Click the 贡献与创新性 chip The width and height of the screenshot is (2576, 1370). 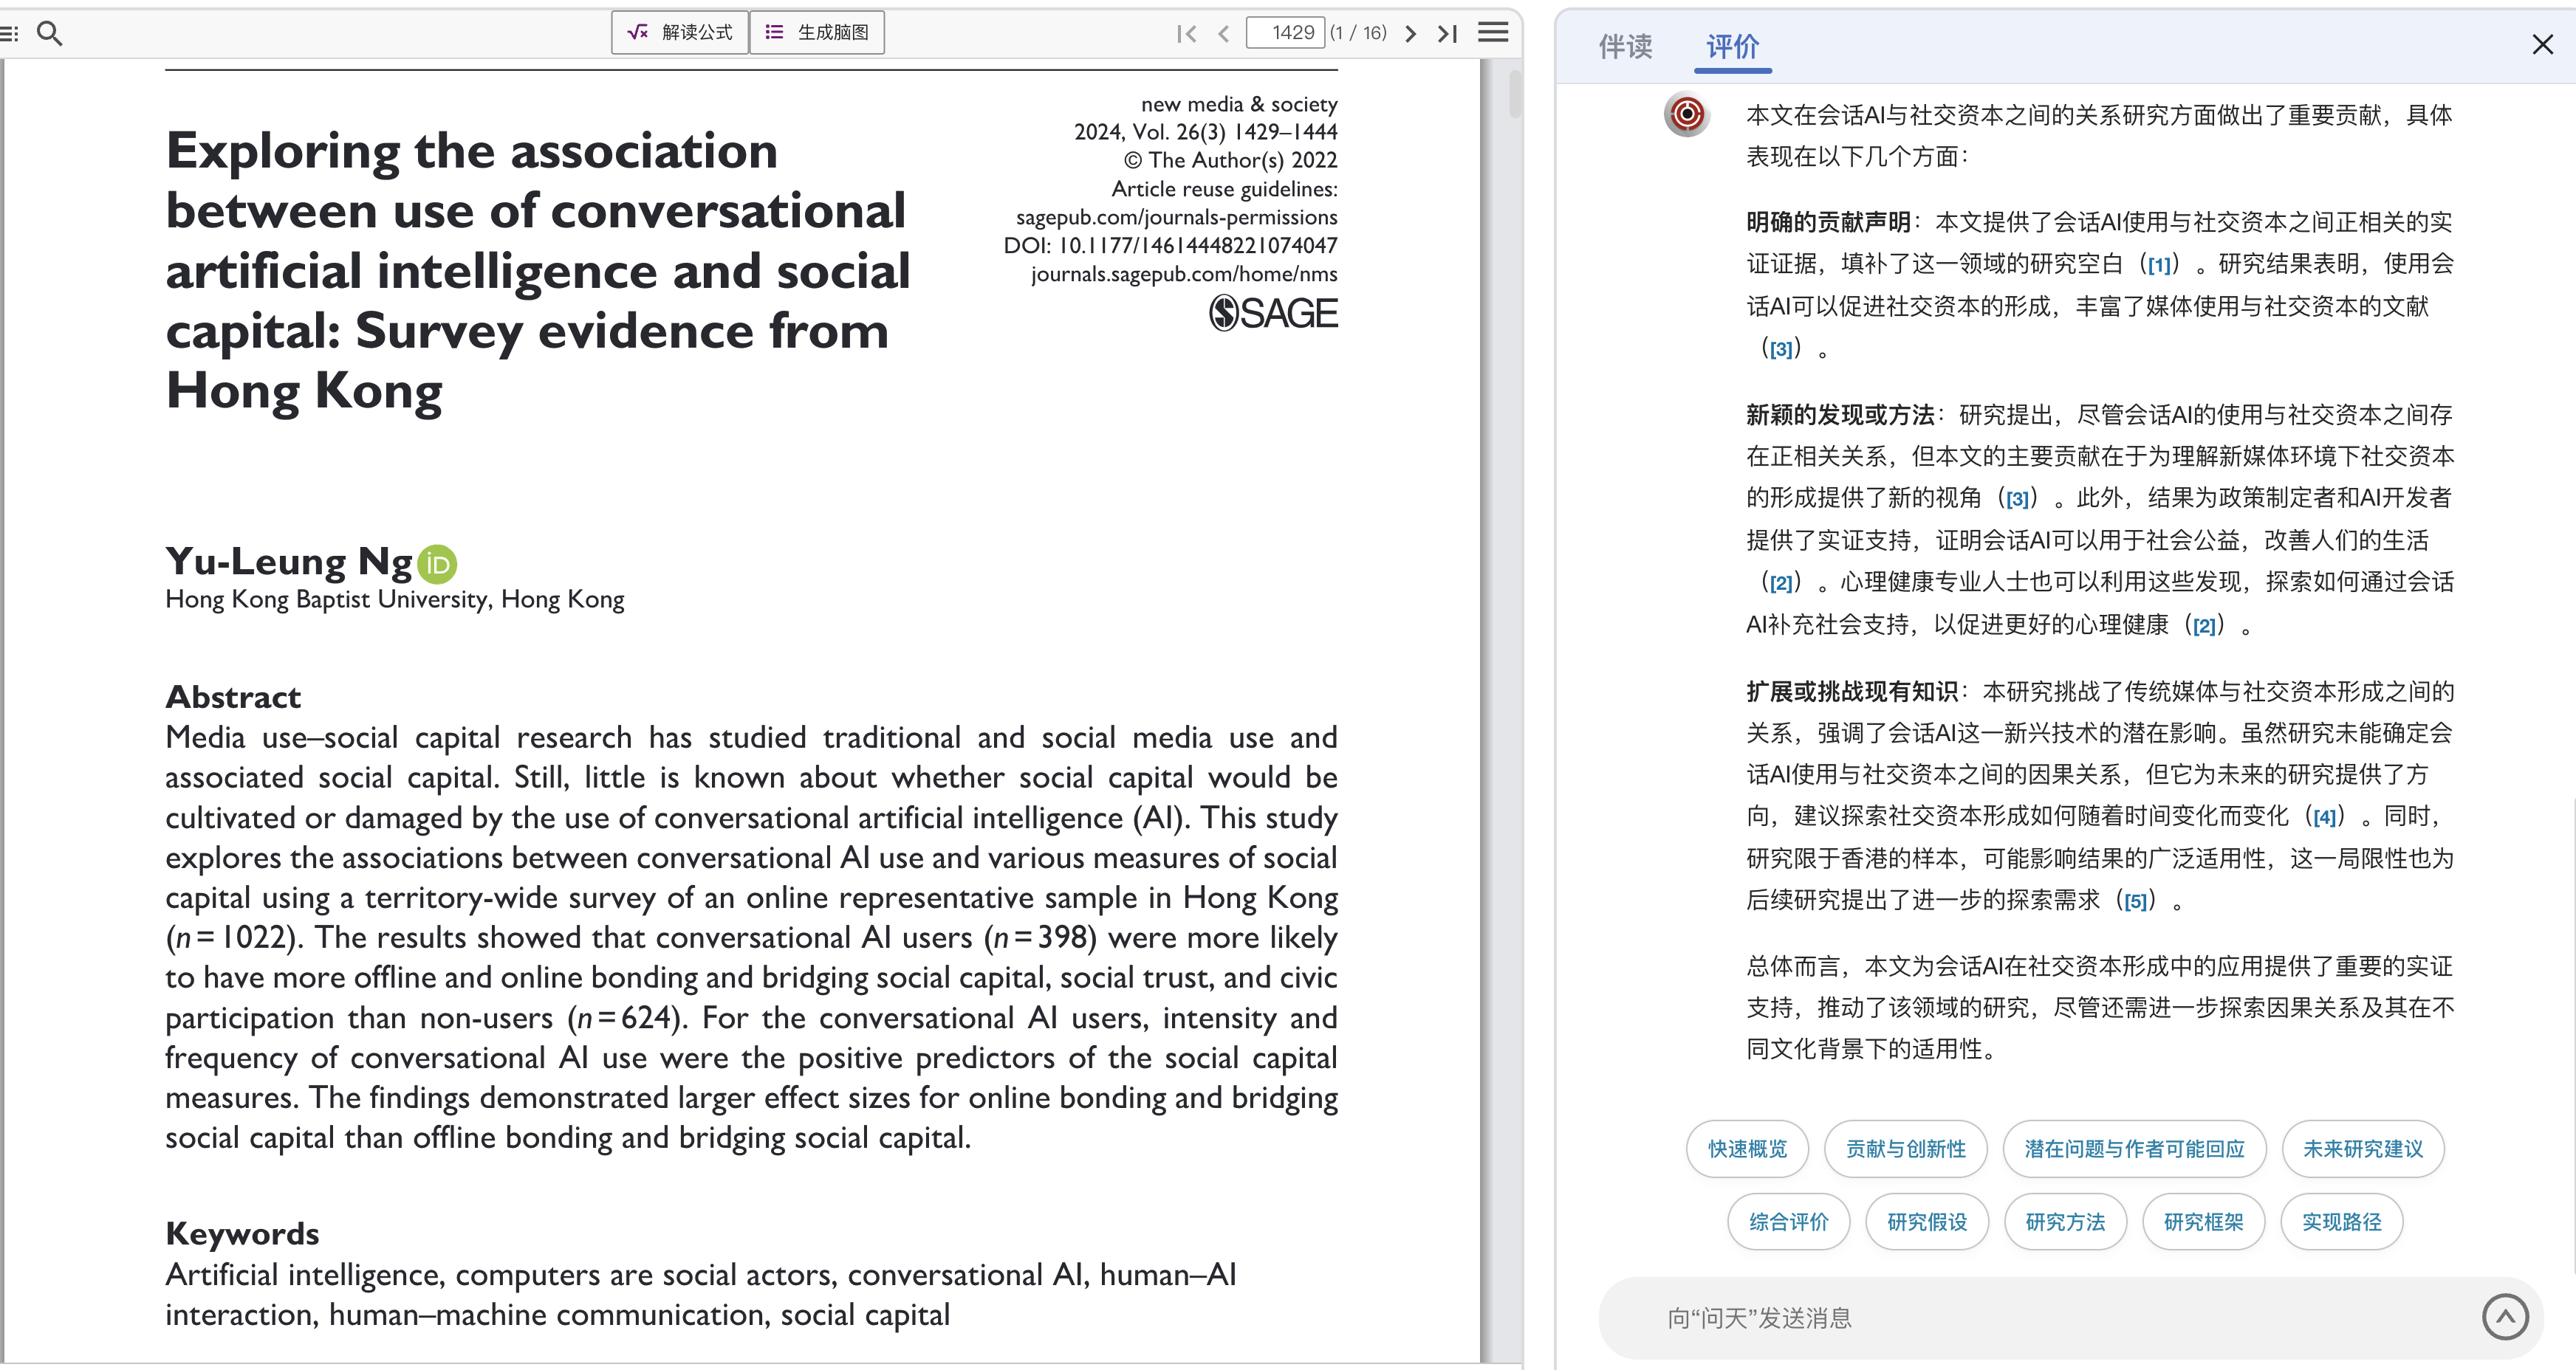coord(1905,1148)
